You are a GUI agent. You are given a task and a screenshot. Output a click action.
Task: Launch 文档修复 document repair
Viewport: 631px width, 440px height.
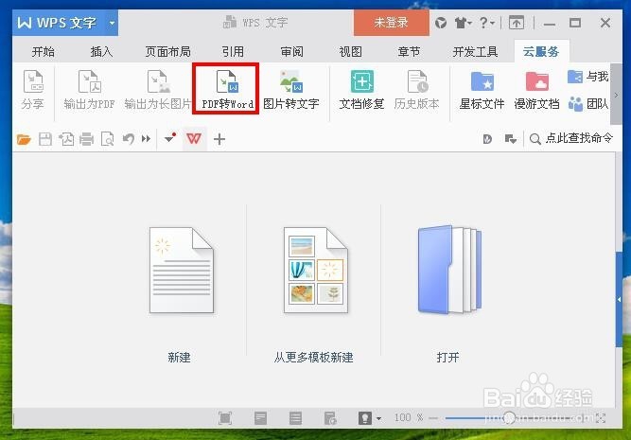pyautogui.click(x=361, y=89)
